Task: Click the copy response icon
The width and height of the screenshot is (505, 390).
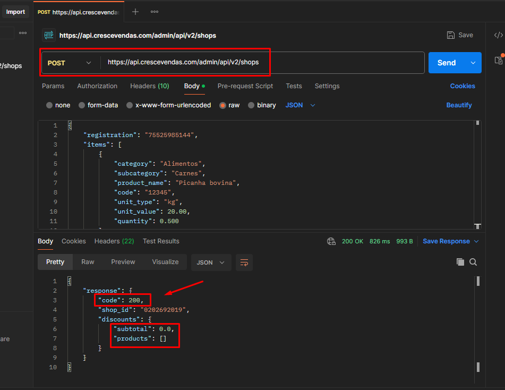Action: tap(460, 262)
